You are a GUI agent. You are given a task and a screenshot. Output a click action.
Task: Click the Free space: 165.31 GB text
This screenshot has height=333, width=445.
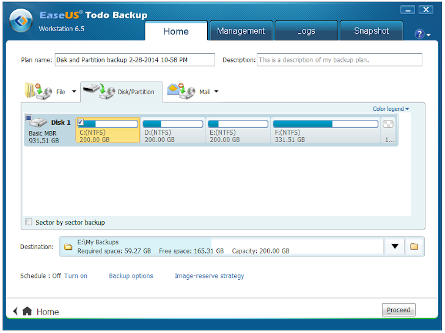[x=191, y=251]
